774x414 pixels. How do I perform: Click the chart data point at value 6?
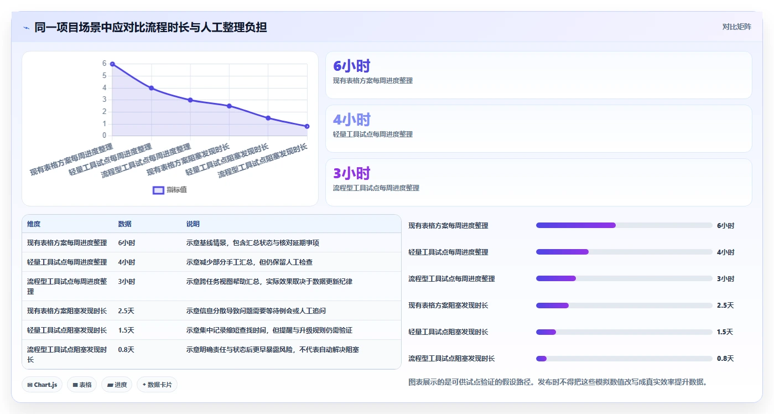click(x=112, y=64)
